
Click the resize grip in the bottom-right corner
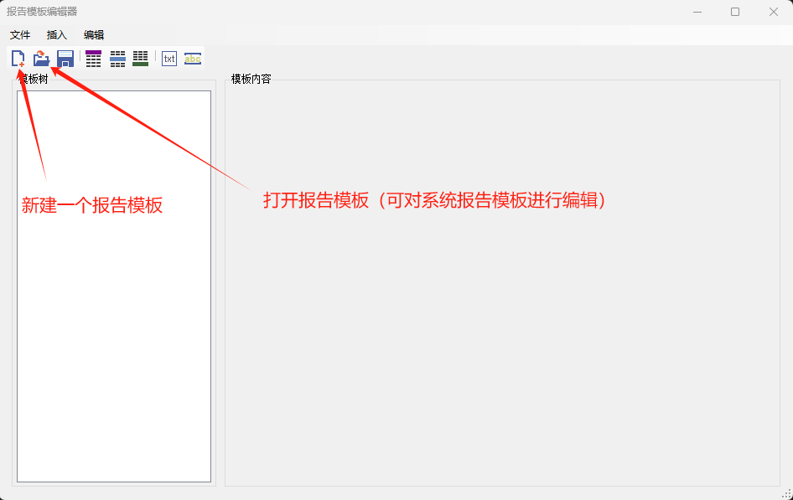click(x=787, y=494)
